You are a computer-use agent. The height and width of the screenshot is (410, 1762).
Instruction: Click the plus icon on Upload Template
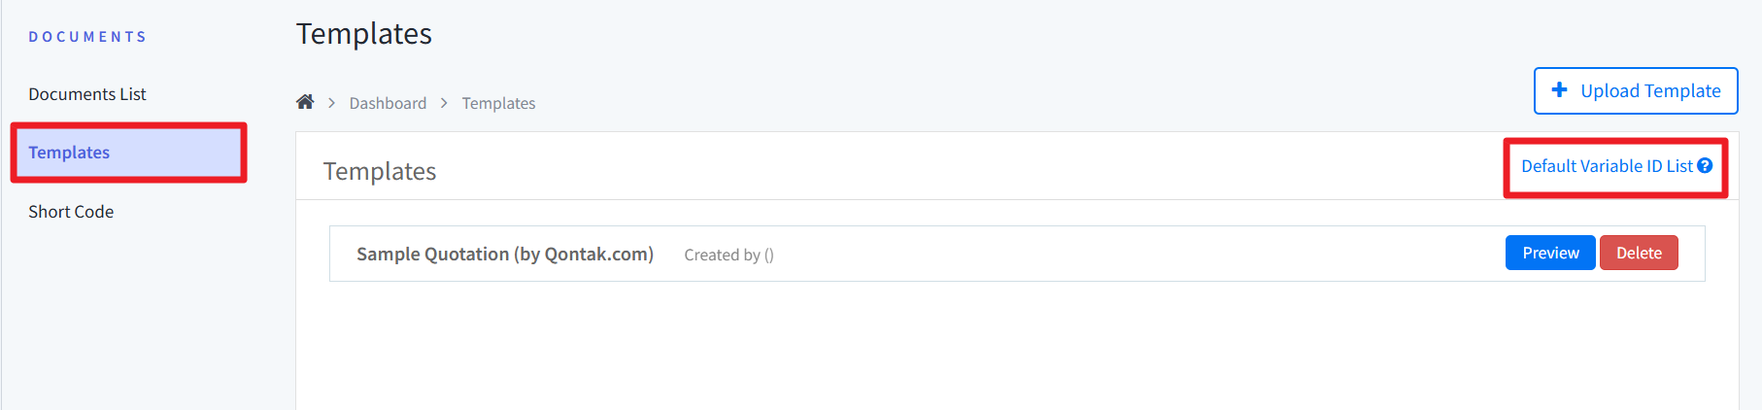(1559, 90)
